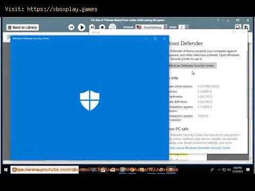Close the Windows Defender Security Center window

pos(164,39)
